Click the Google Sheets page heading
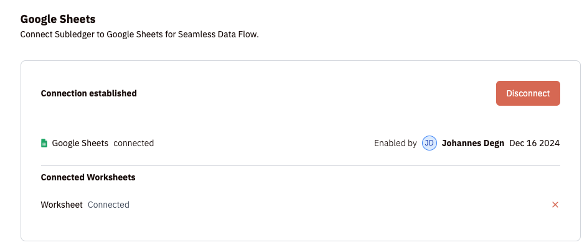587x250 pixels. pyautogui.click(x=58, y=20)
